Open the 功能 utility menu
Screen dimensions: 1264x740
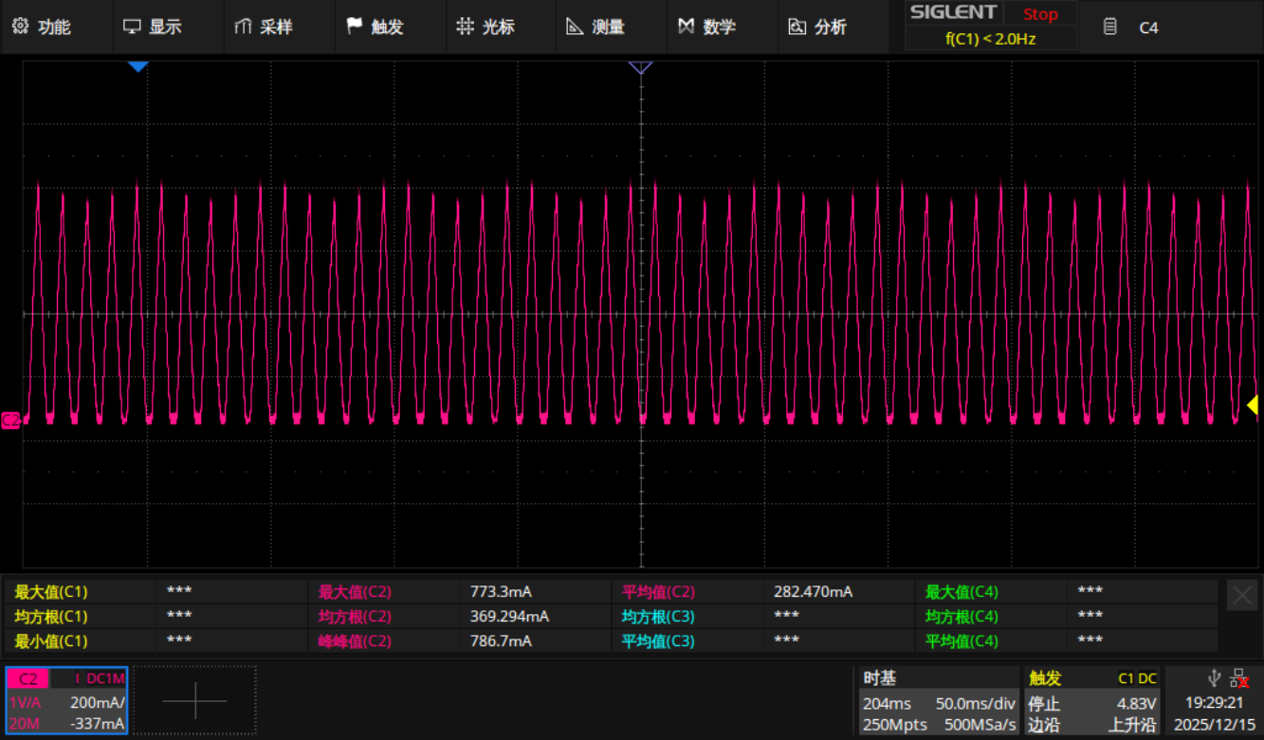(x=41, y=27)
